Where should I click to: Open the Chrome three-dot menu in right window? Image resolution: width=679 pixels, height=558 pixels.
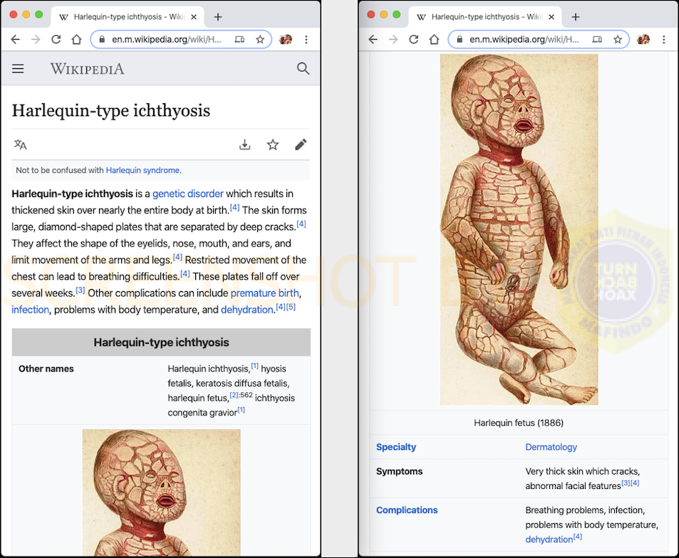pos(664,39)
